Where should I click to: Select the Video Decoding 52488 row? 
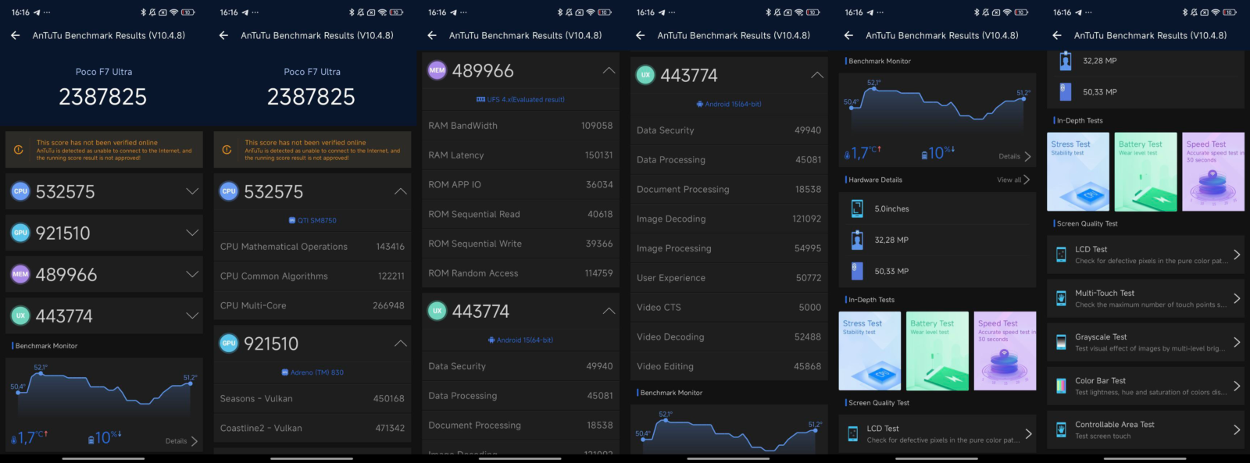[x=729, y=337]
